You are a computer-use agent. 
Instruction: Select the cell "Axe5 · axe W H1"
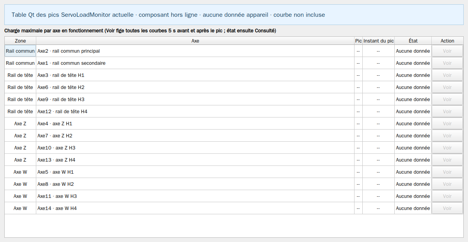tap(195, 172)
